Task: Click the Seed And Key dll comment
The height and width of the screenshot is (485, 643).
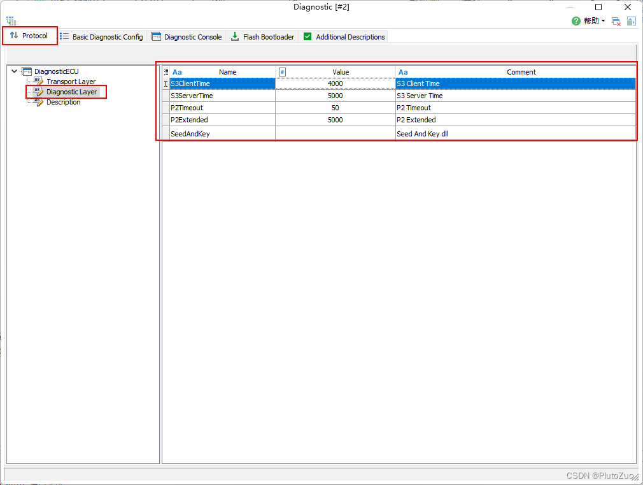Action: (516, 134)
